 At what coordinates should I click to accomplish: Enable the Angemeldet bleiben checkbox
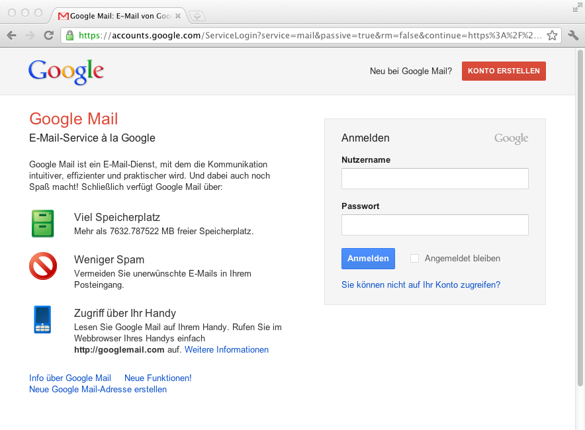click(415, 259)
